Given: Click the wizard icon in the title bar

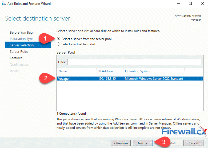Looking at the screenshot, I should coord(4,3).
